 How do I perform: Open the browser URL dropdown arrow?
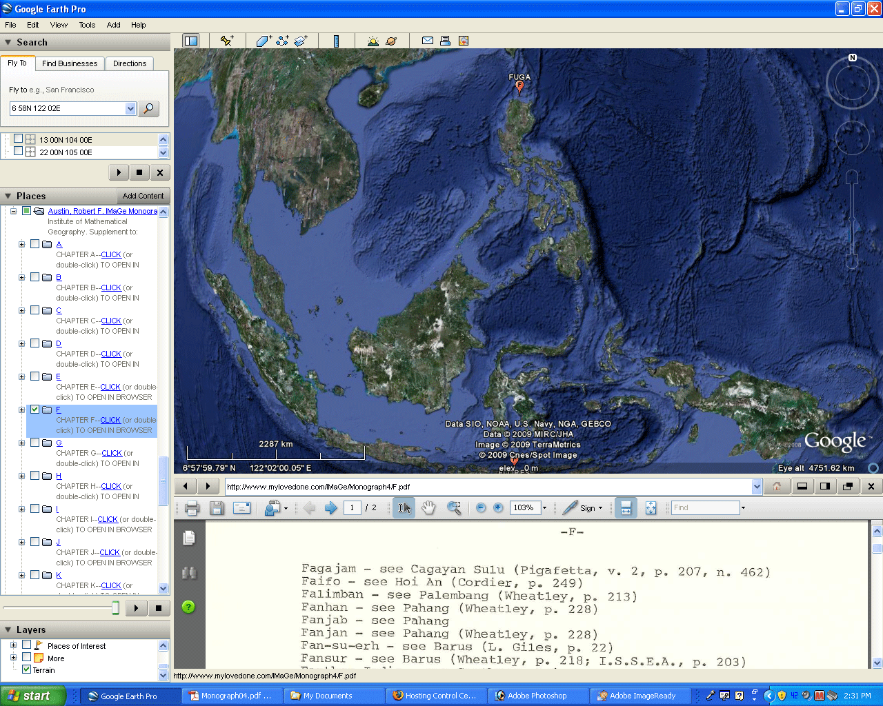pyautogui.click(x=757, y=486)
